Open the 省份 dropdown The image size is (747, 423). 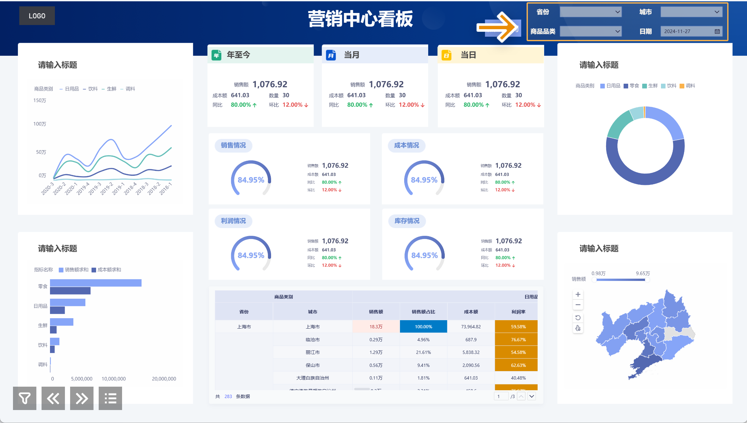pos(591,12)
